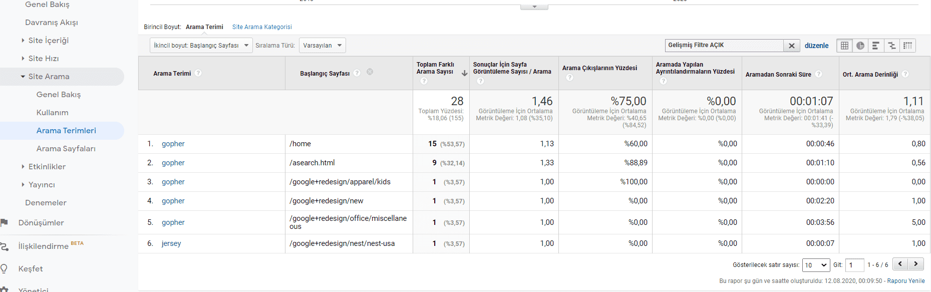Screen dimensions: 931x292
Task: Expand the Etkinlikler sidebar section
Action: [47, 167]
